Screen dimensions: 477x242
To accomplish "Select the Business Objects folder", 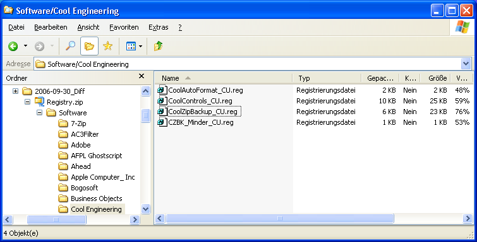I will click(x=97, y=199).
